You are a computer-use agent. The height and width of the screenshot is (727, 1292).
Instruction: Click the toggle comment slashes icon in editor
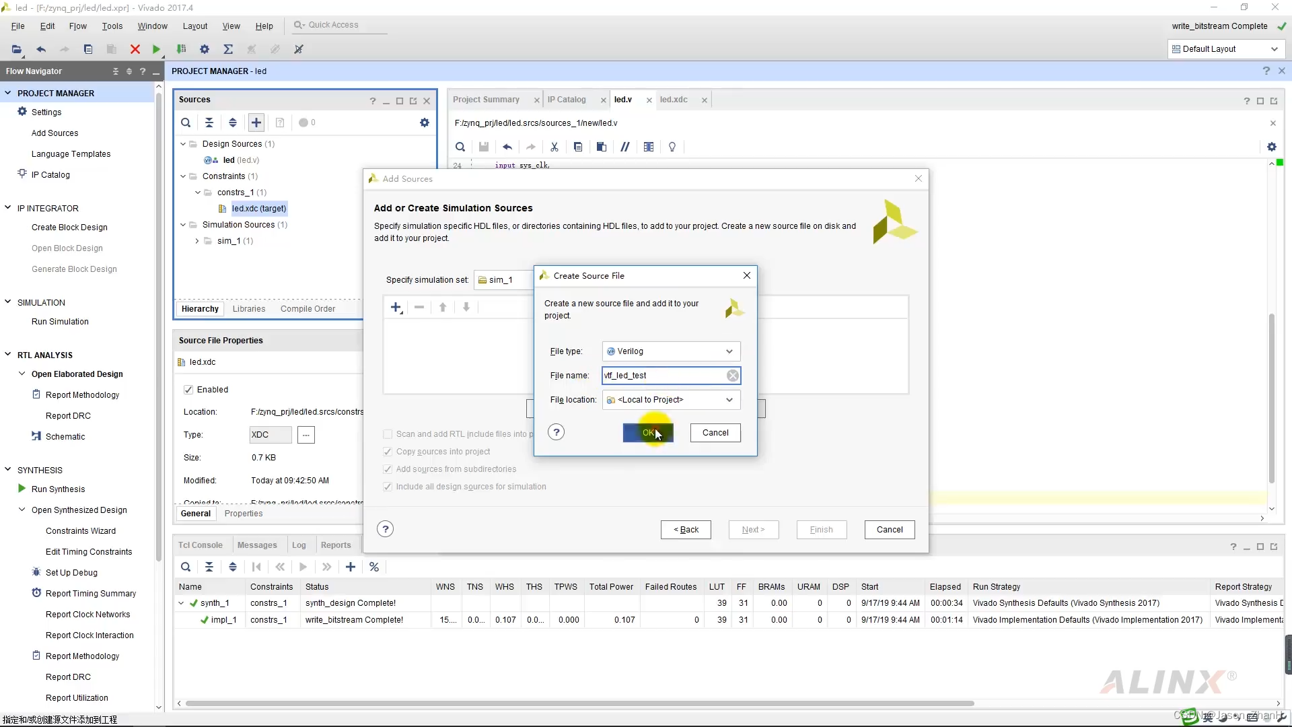(624, 147)
